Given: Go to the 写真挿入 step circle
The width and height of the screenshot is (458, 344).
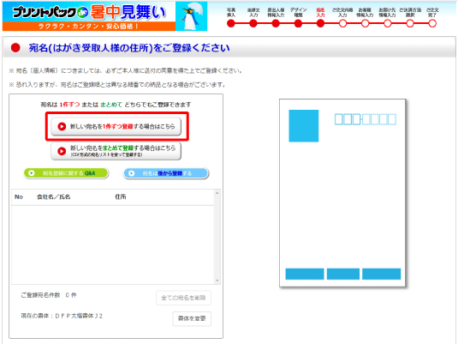Looking at the screenshot, I should [231, 23].
